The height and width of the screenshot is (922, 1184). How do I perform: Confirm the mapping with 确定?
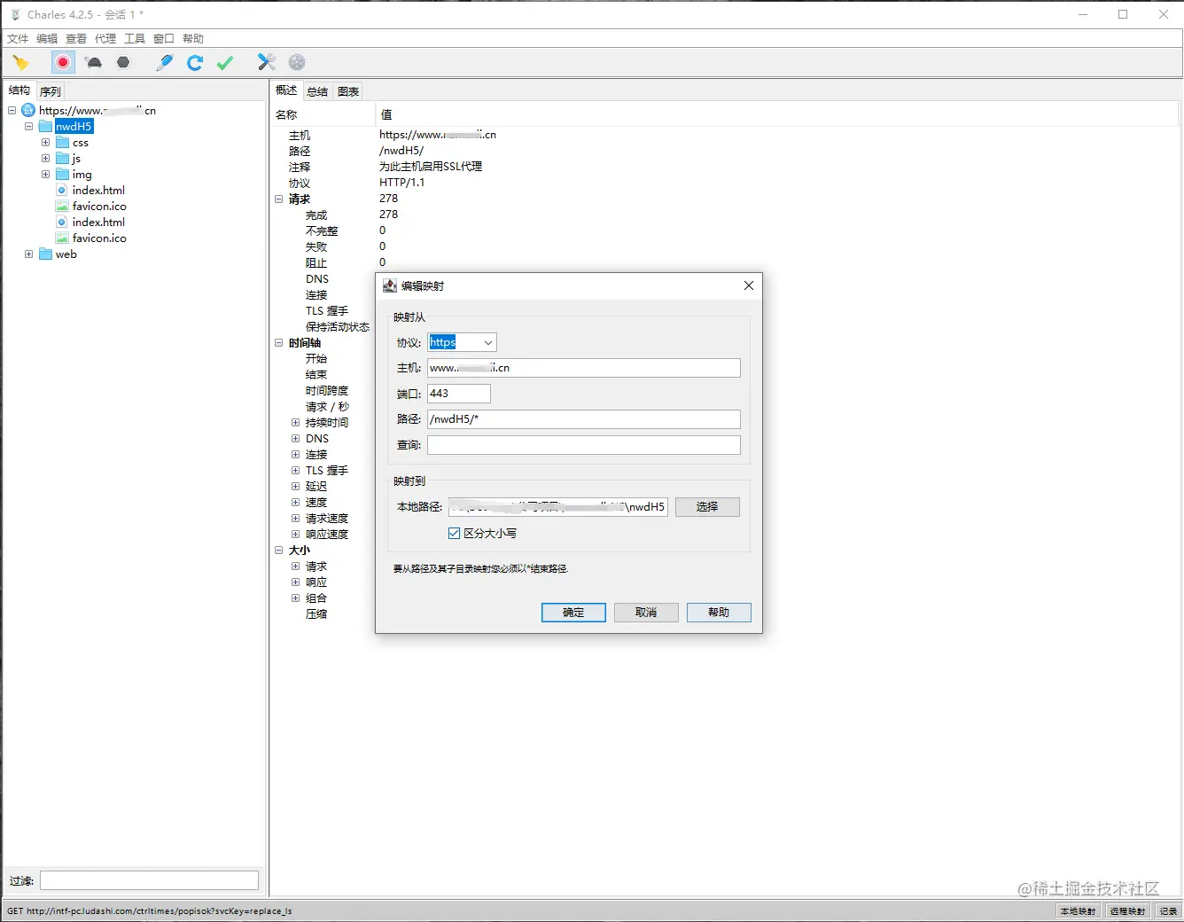point(573,613)
